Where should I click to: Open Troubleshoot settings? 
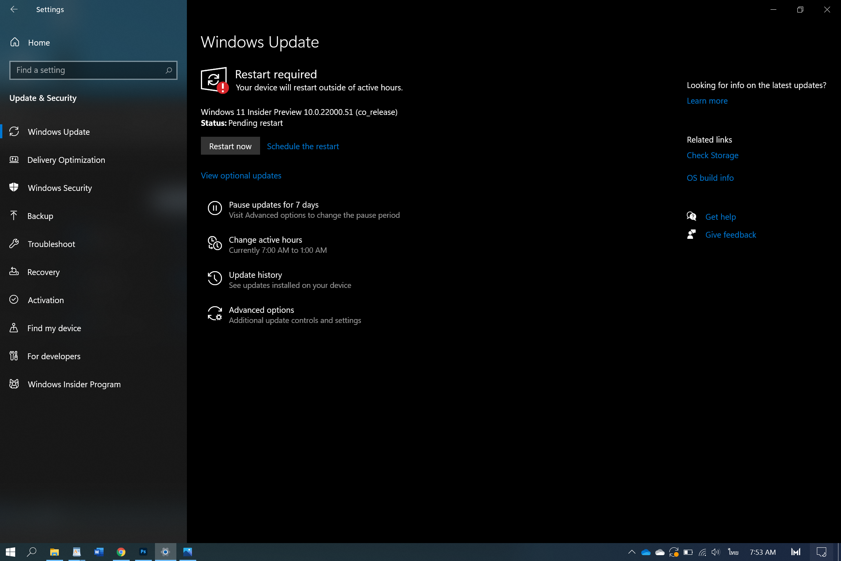(93, 244)
